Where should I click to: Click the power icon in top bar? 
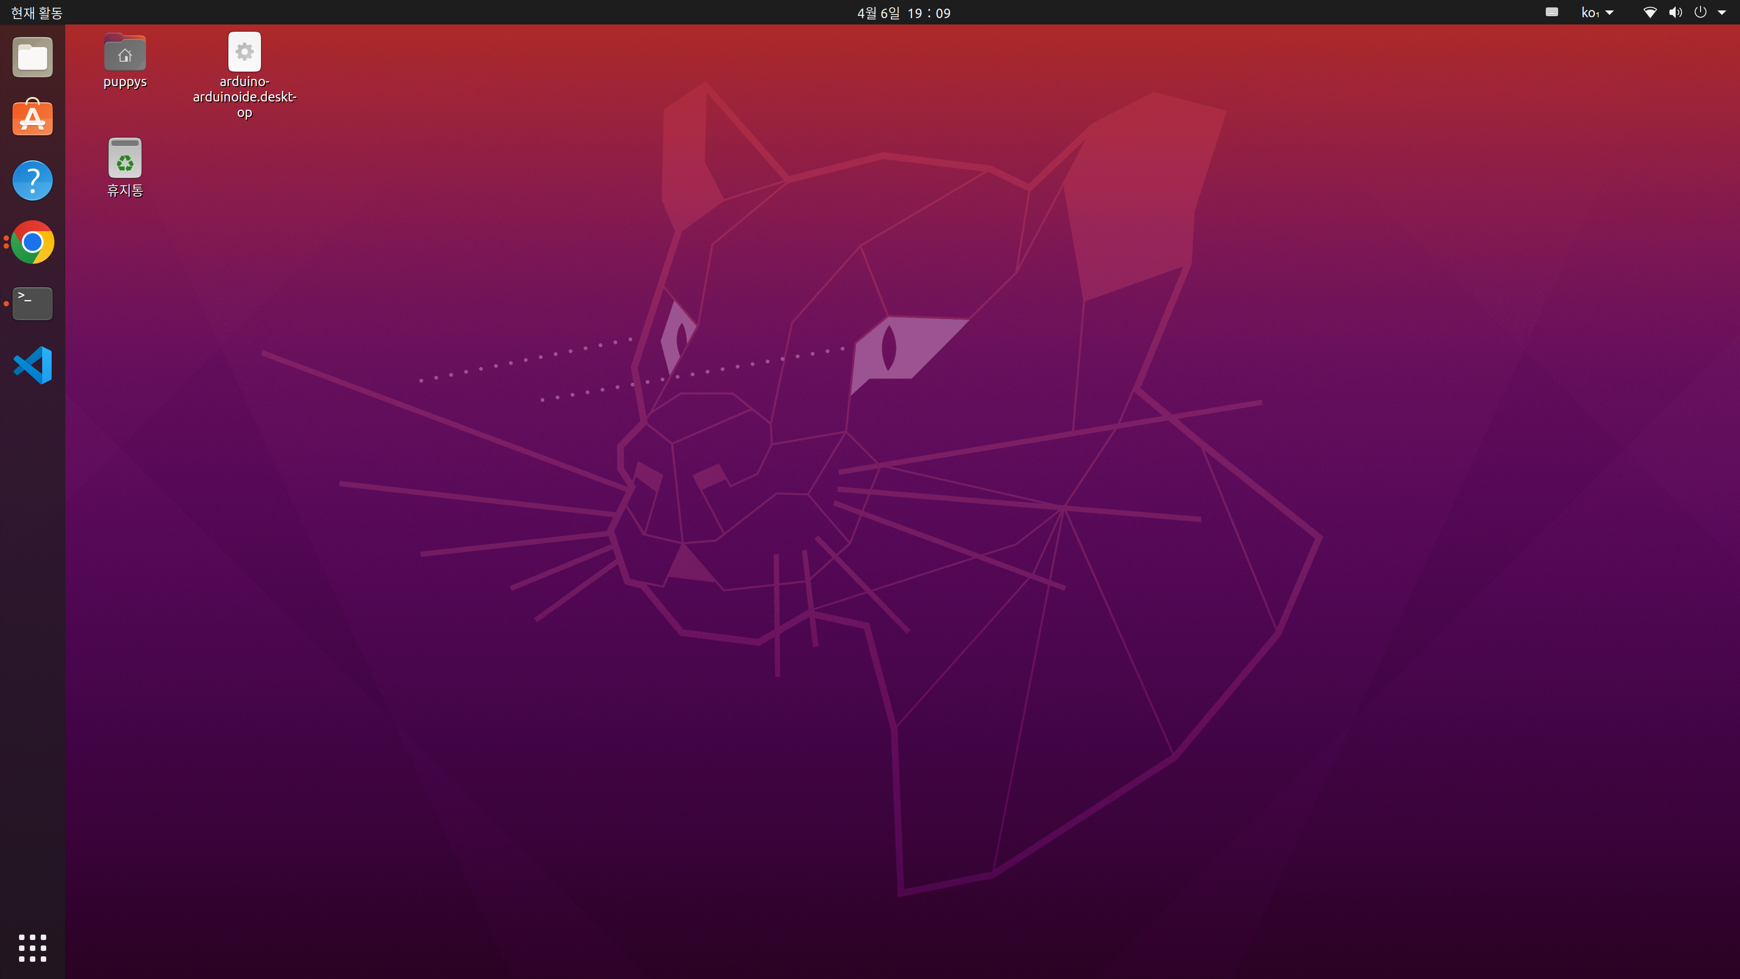point(1700,12)
